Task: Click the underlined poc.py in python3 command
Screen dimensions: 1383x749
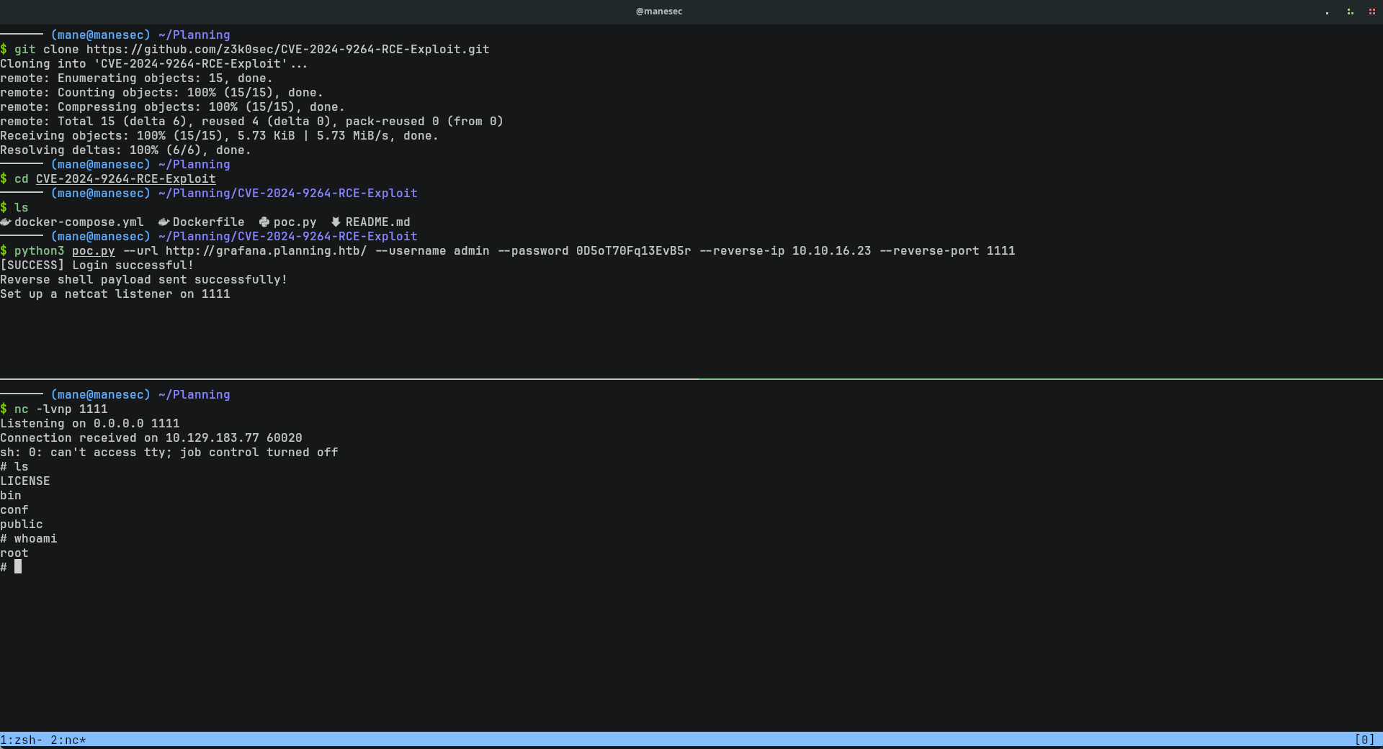Action: [x=94, y=250]
